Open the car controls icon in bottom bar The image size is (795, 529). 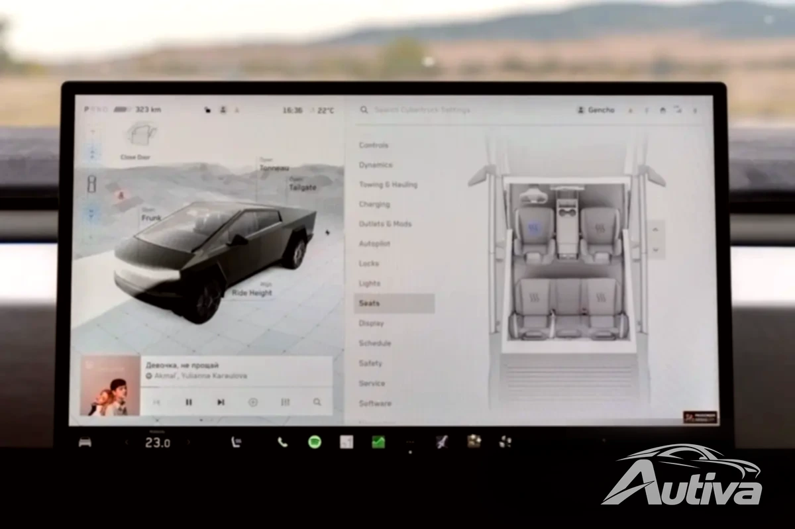tap(85, 443)
